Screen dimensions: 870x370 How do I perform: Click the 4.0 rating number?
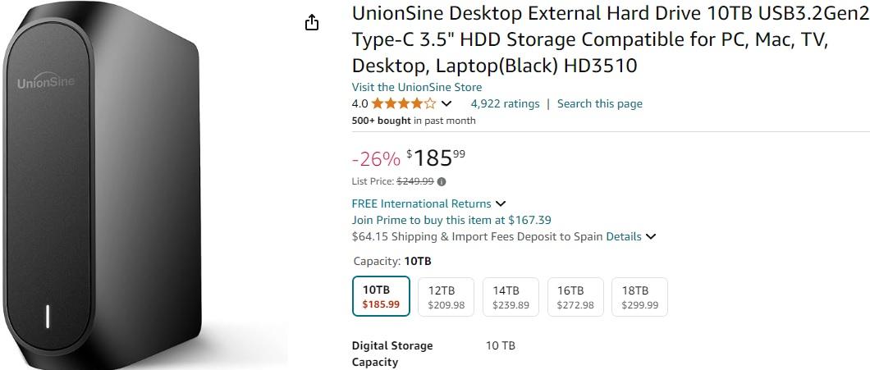(x=359, y=103)
